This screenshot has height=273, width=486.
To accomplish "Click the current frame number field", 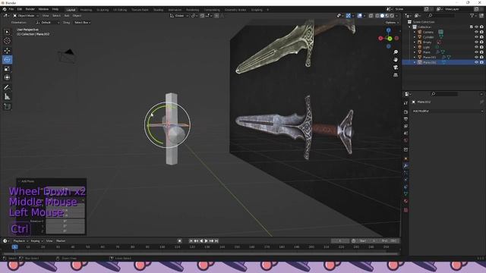I will coord(340,241).
